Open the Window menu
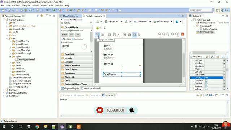This screenshot has height=130, width=231. click(x=59, y=6)
